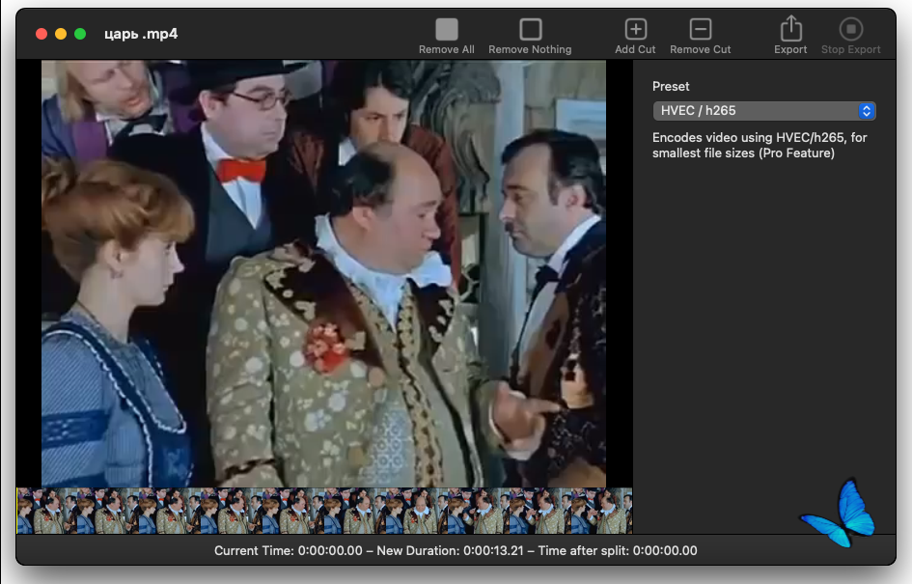The height and width of the screenshot is (584, 912).
Task: Maximize the window with the green button
Action: pos(80,34)
